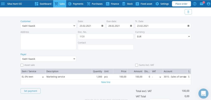Open the help question mark icon

[x=195, y=4]
